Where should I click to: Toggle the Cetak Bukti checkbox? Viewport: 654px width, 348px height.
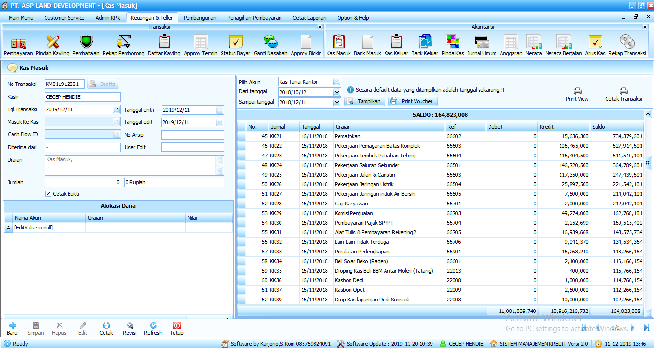click(x=48, y=194)
